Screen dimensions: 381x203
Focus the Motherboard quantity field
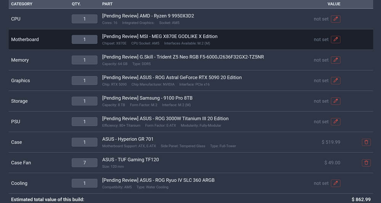click(x=85, y=40)
